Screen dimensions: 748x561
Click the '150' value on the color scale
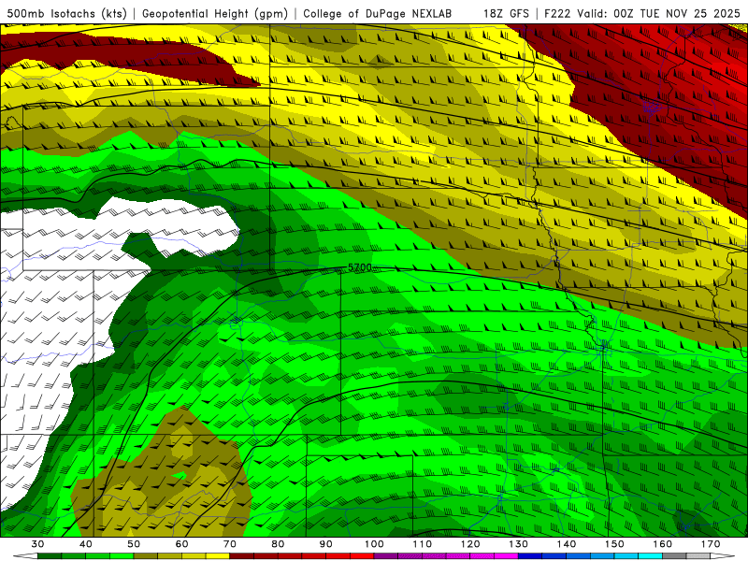(614, 544)
